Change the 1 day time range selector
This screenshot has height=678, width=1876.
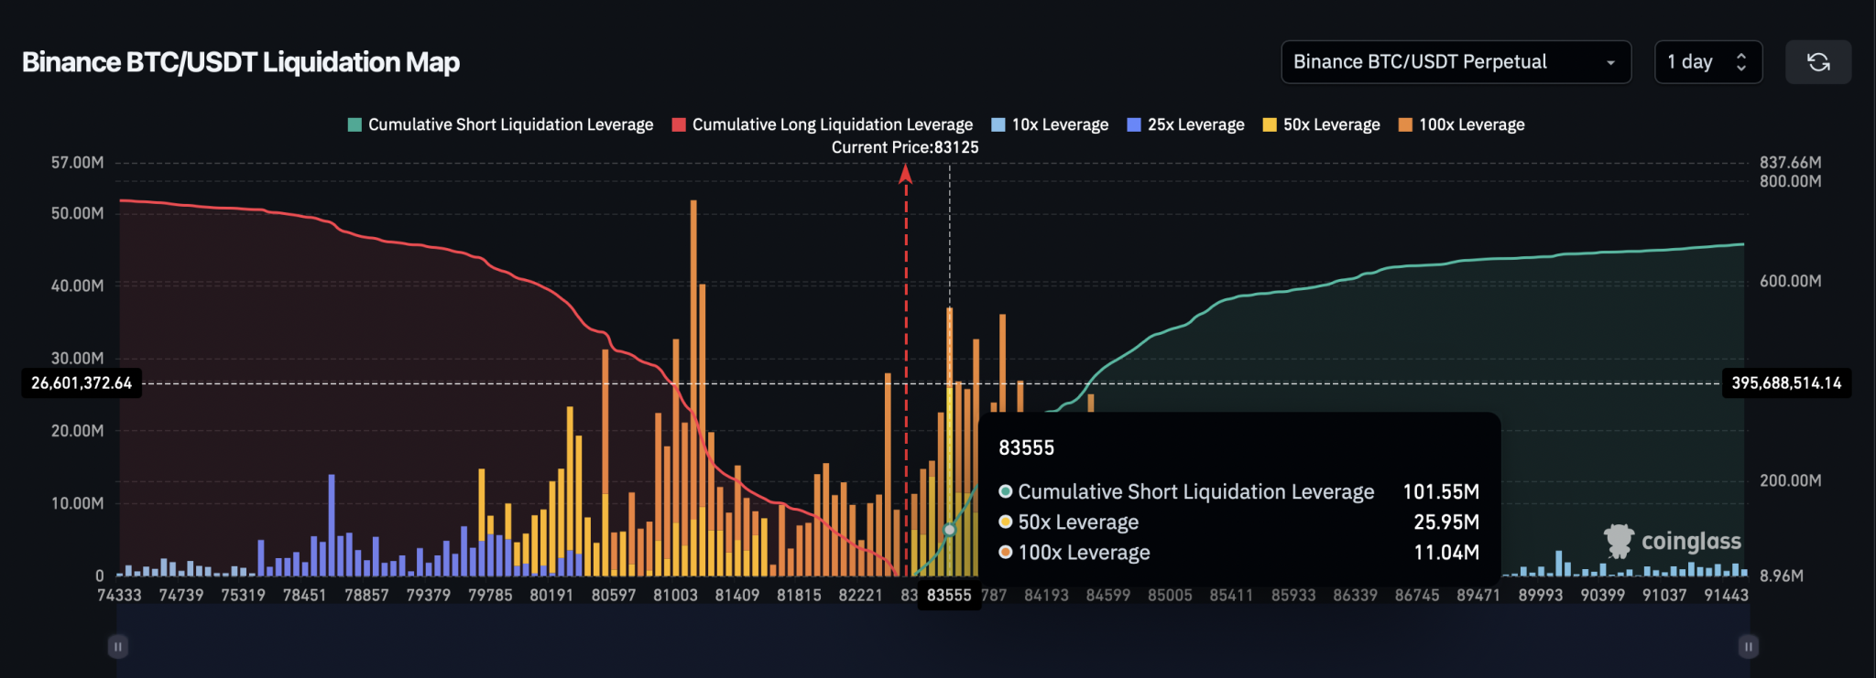tap(1708, 62)
